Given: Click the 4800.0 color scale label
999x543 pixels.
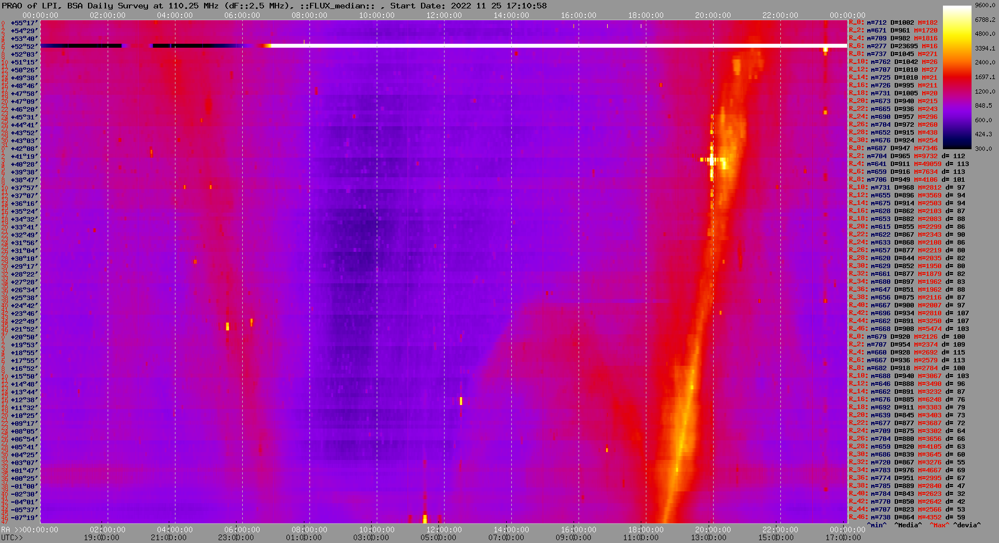Looking at the screenshot, I should point(985,34).
